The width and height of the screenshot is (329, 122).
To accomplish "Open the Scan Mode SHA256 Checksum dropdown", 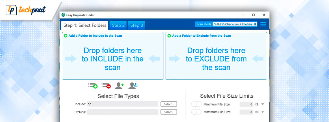I will tap(235, 24).
